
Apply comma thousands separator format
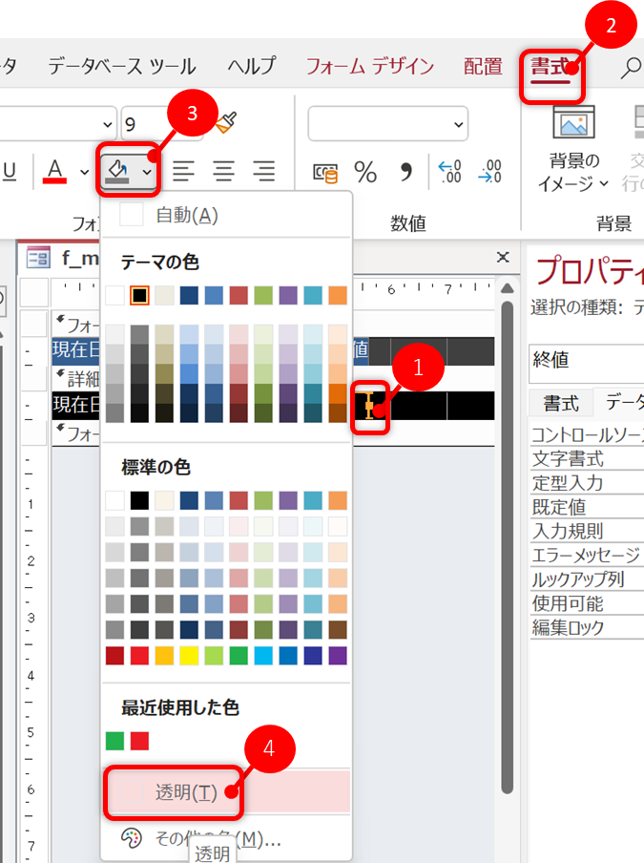[x=406, y=172]
